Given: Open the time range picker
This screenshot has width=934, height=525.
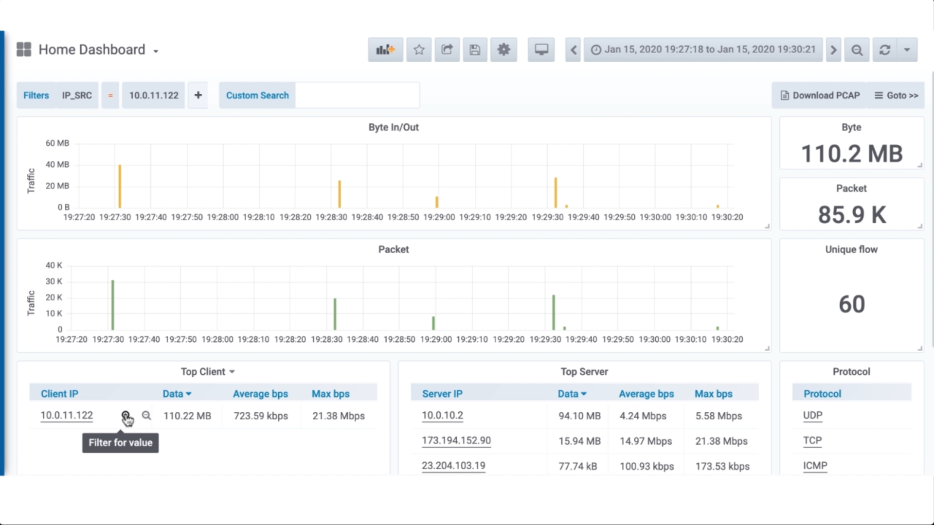Looking at the screenshot, I should pos(703,50).
